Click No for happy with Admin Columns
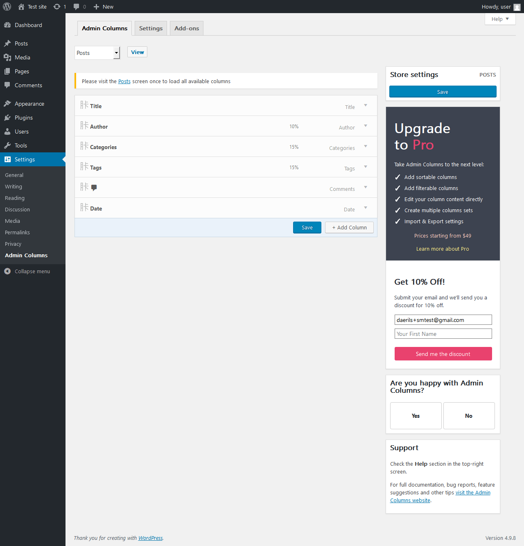524x546 pixels. [469, 416]
